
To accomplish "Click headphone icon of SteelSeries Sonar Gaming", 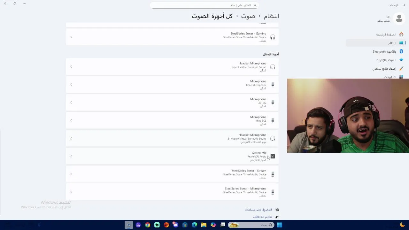I will pyautogui.click(x=273, y=37).
